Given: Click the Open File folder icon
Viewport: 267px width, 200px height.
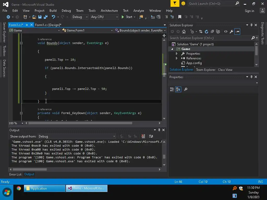Looking at the screenshot, I should coord(34,17).
